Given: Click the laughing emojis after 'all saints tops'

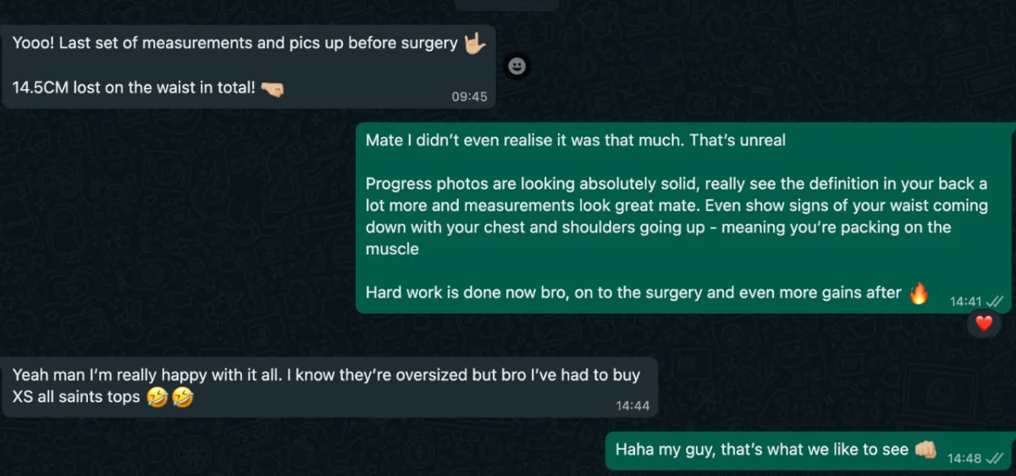Looking at the screenshot, I should 169,396.
